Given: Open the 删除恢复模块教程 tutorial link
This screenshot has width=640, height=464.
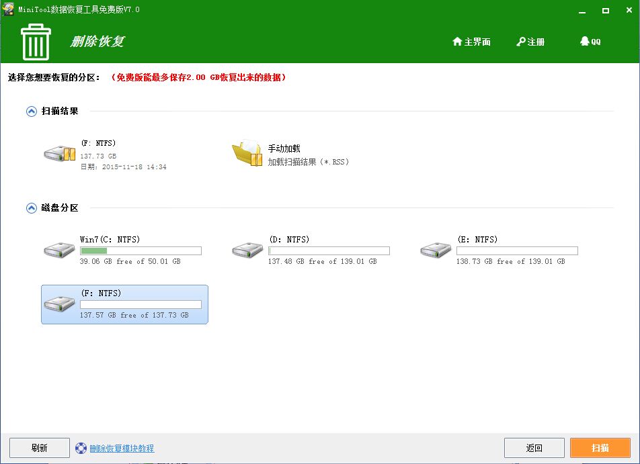Looking at the screenshot, I should click(x=122, y=448).
